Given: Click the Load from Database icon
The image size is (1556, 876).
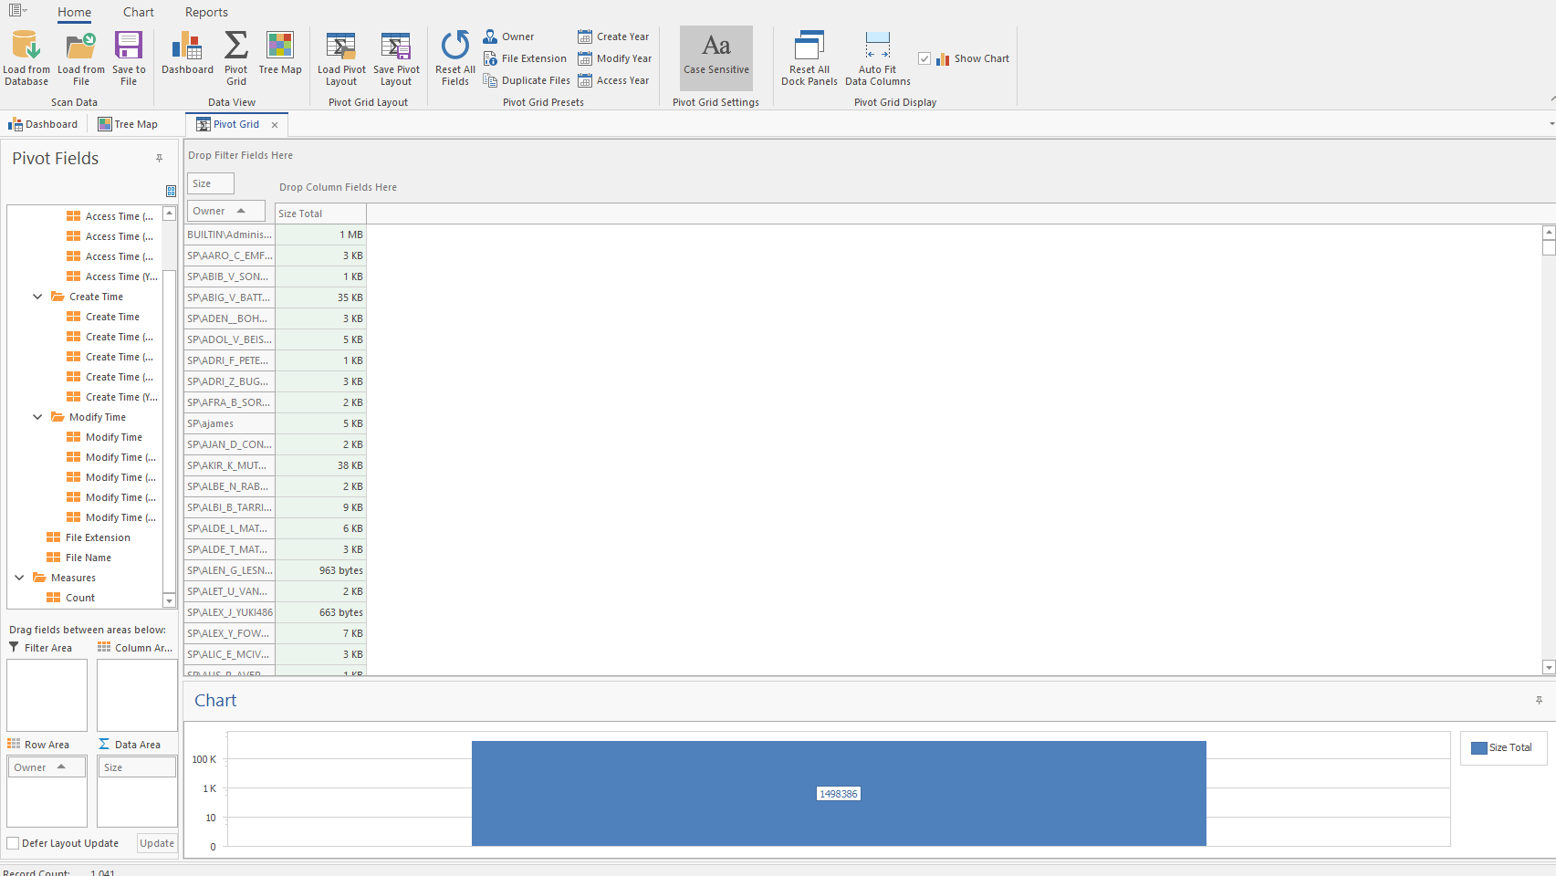Looking at the screenshot, I should click(x=26, y=46).
